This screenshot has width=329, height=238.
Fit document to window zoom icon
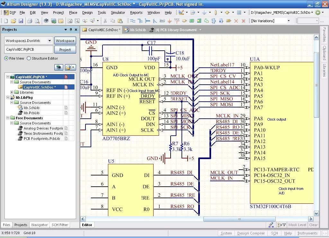coord(70,21)
